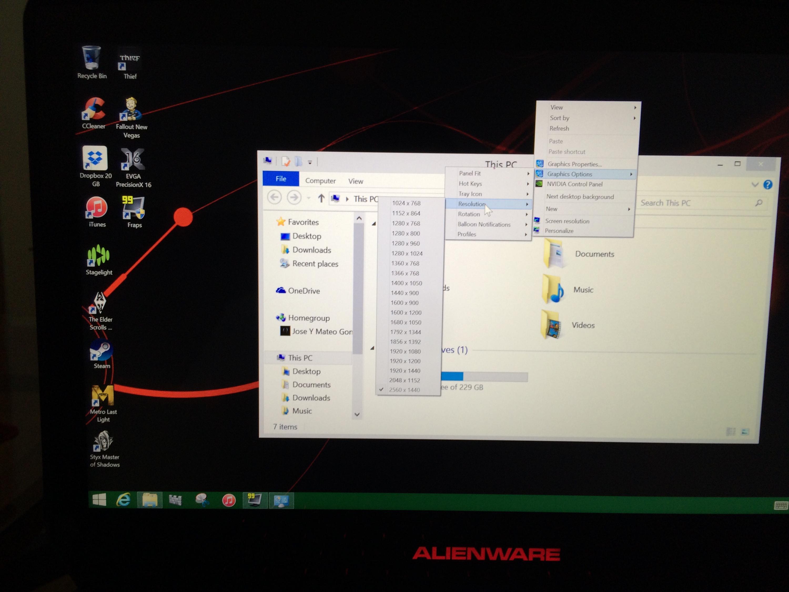
Task: Click the drive's storage usage bar
Action: 484,377
